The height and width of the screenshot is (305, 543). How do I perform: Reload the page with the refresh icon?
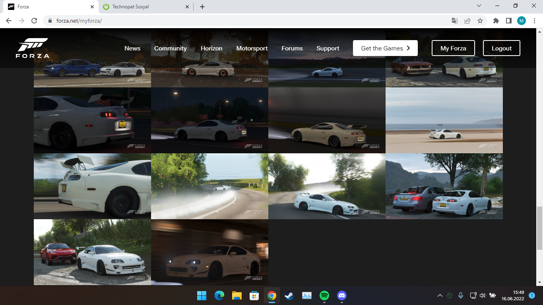34,21
